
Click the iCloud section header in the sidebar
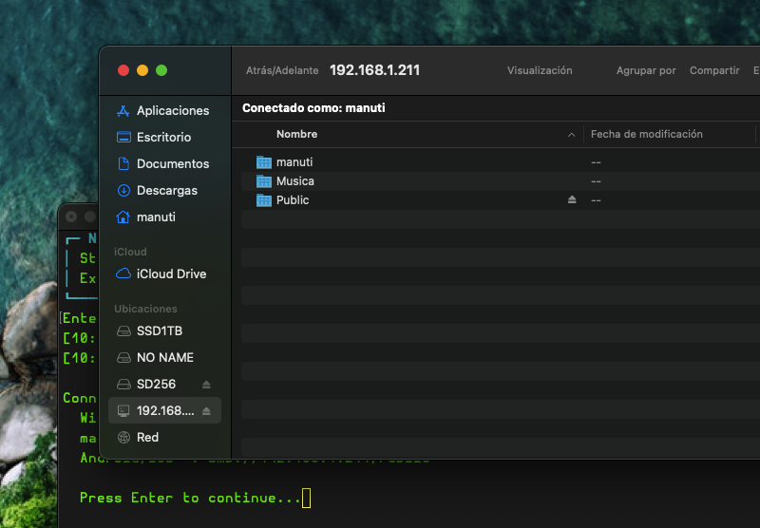click(x=130, y=252)
